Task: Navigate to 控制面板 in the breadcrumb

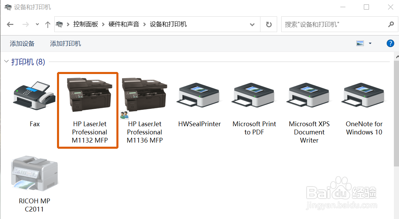Action: click(x=85, y=25)
